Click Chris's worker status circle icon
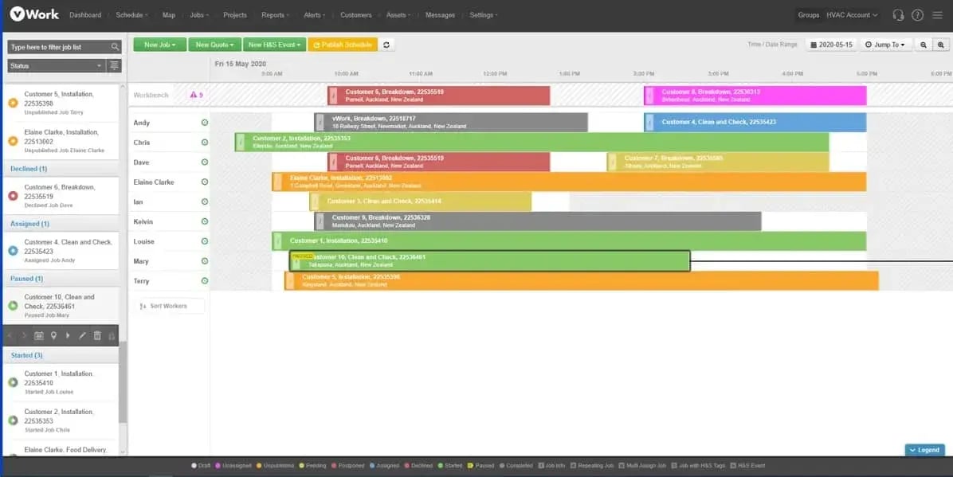 coord(205,143)
